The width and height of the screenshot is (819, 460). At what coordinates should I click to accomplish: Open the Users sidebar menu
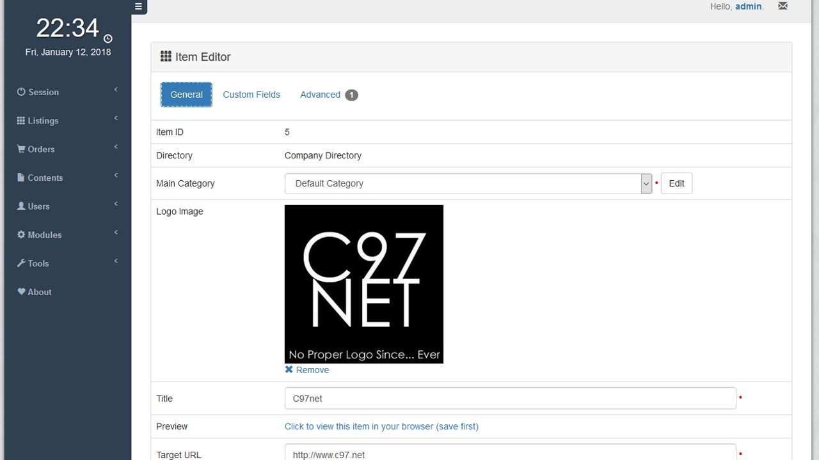(x=68, y=206)
